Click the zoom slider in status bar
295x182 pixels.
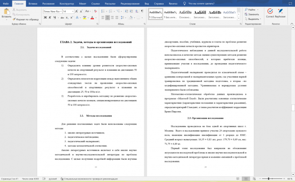coord(272,178)
